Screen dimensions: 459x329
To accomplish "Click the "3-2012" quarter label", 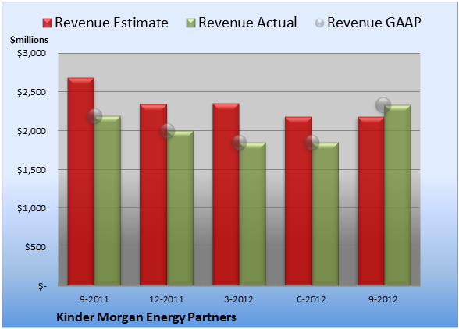I will [x=239, y=299].
